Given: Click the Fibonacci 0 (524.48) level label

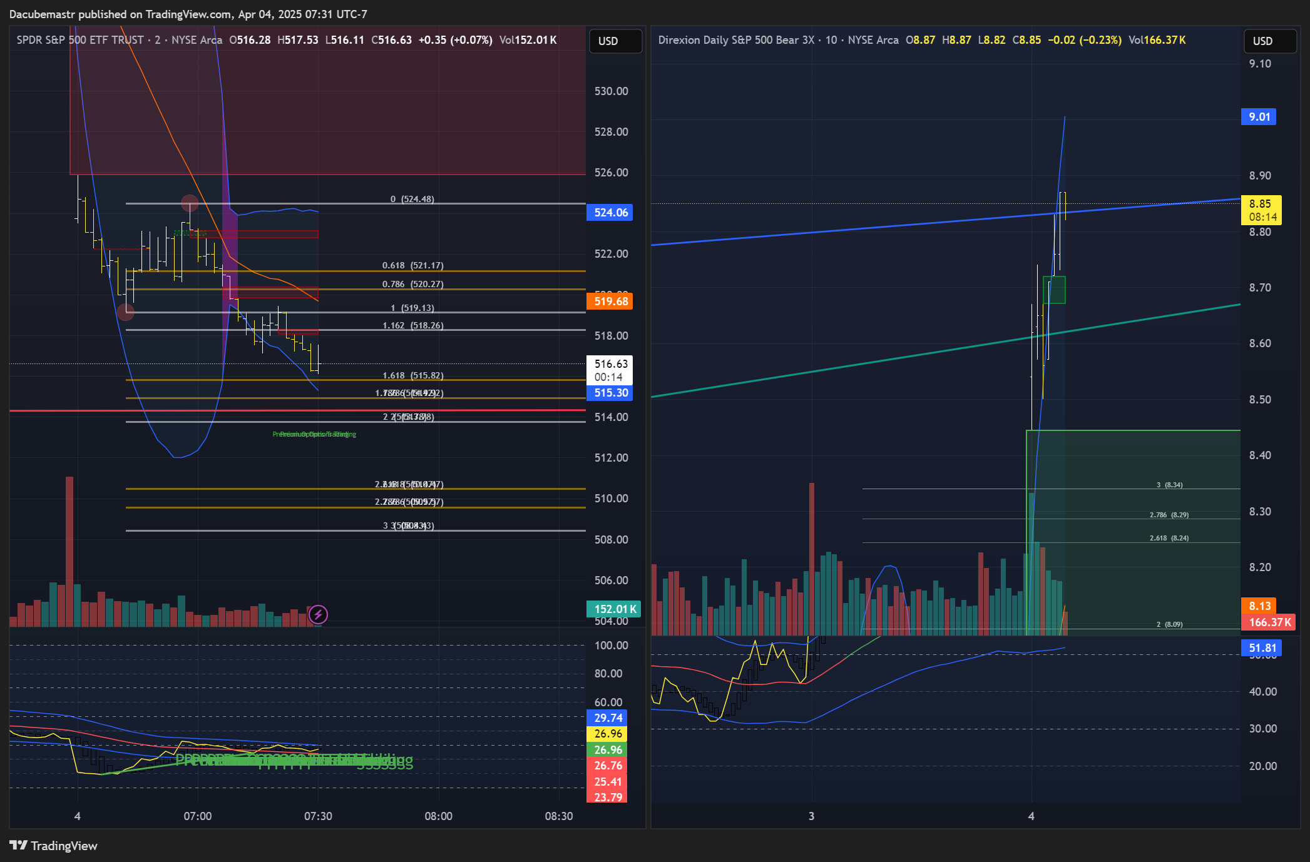Looking at the screenshot, I should pyautogui.click(x=412, y=199).
